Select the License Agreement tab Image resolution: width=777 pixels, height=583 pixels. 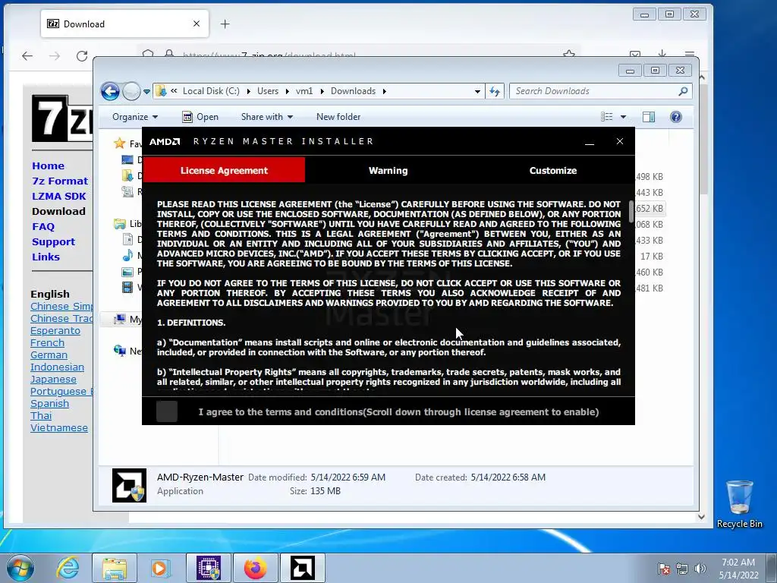click(x=224, y=171)
